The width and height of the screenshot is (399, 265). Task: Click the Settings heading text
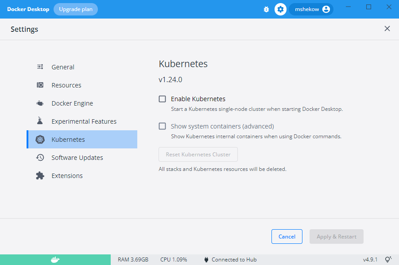pos(24,29)
